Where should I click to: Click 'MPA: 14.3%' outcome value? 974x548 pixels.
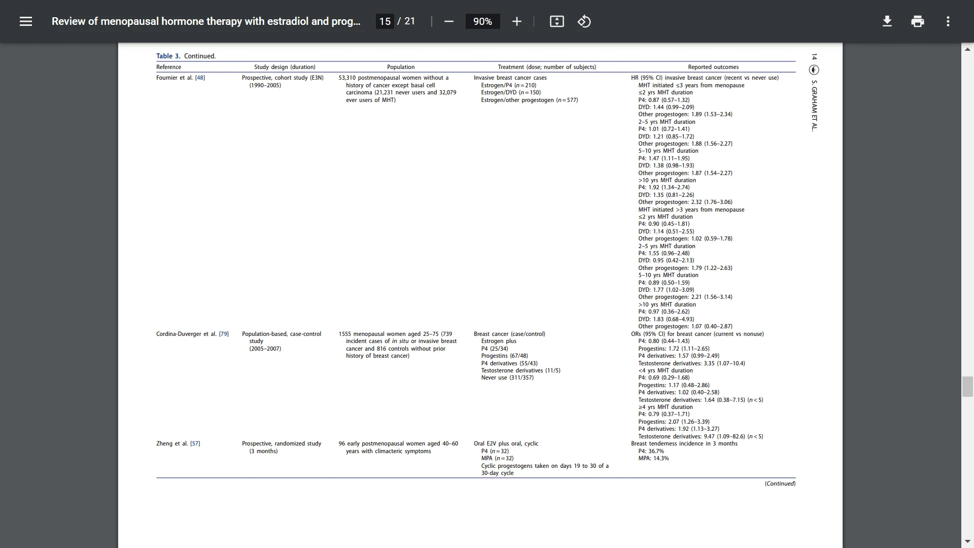pyautogui.click(x=653, y=458)
